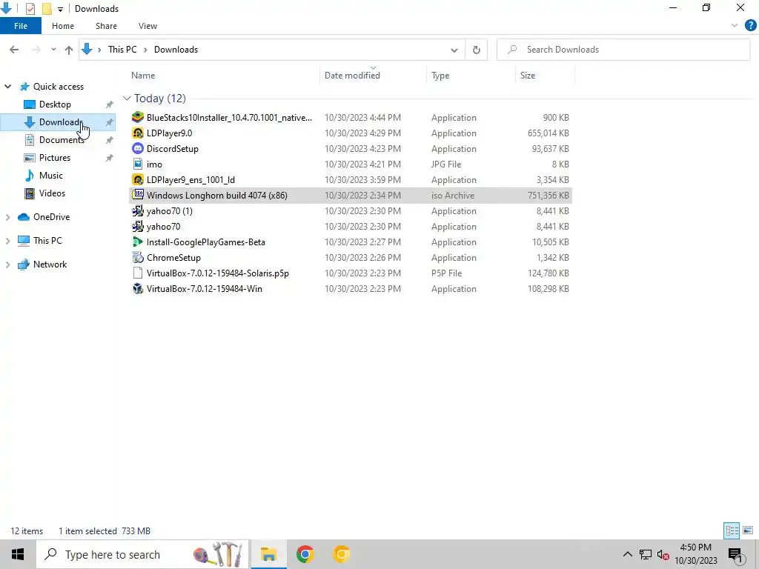
Task: Click the taskbar Type here to search box
Action: point(143,554)
